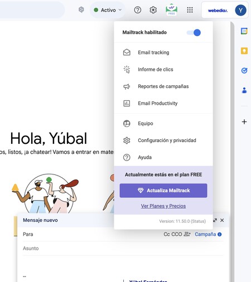The height and width of the screenshot is (282, 251).
Task: Expand compose window to full screen
Action: [215, 220]
